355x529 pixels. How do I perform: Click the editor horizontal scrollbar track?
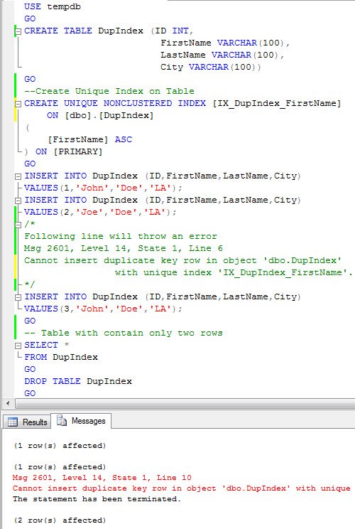pos(185,403)
